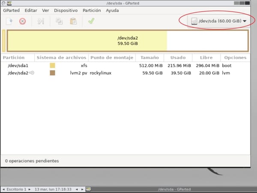Open the GParted menu

(x=11, y=10)
